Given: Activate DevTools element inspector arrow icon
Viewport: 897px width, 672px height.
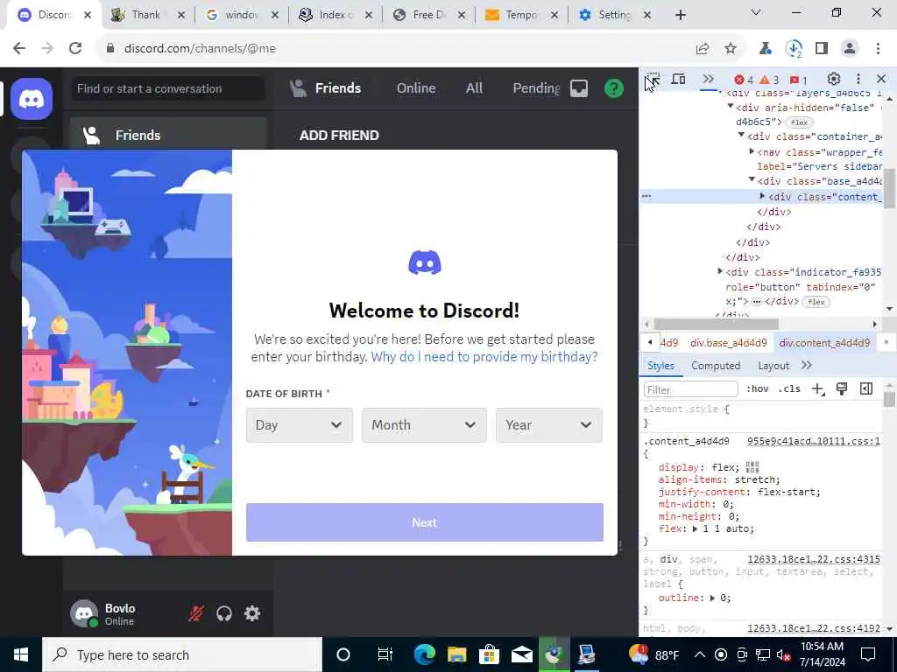Looking at the screenshot, I should click(653, 80).
